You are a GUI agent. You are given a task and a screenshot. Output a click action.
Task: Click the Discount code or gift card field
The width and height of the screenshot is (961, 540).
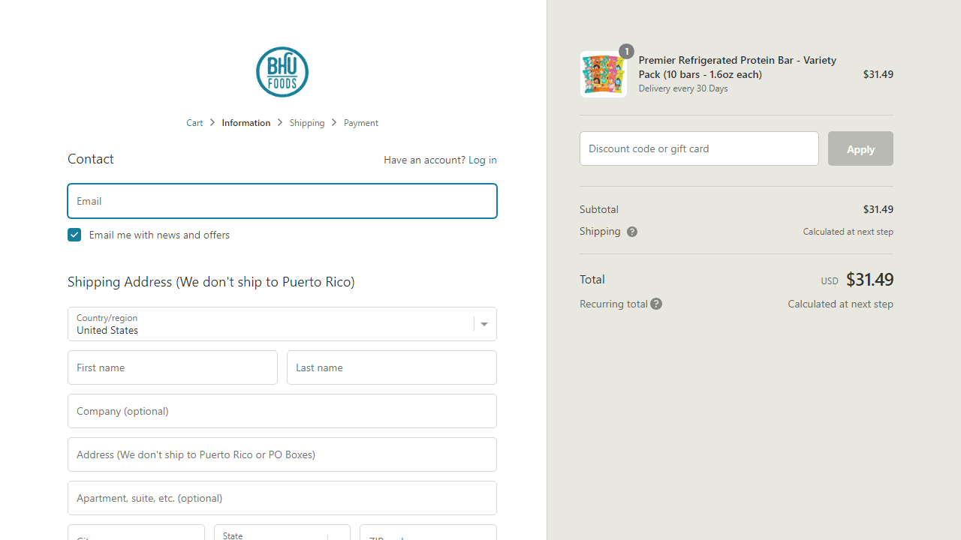698,148
